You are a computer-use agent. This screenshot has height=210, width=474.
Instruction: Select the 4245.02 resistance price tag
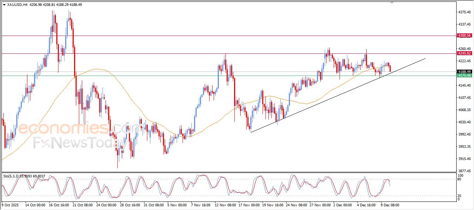tap(464, 53)
